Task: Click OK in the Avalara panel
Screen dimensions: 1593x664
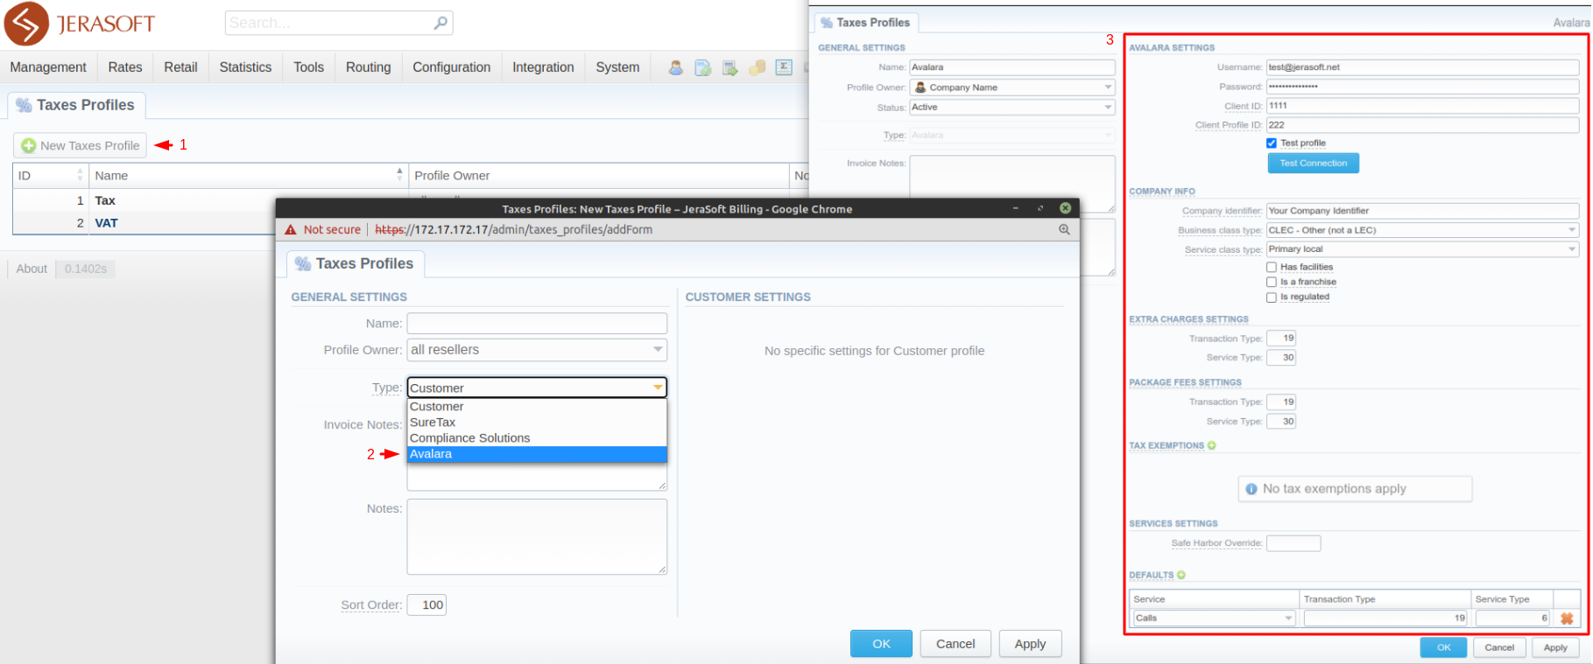Action: click(x=1443, y=647)
